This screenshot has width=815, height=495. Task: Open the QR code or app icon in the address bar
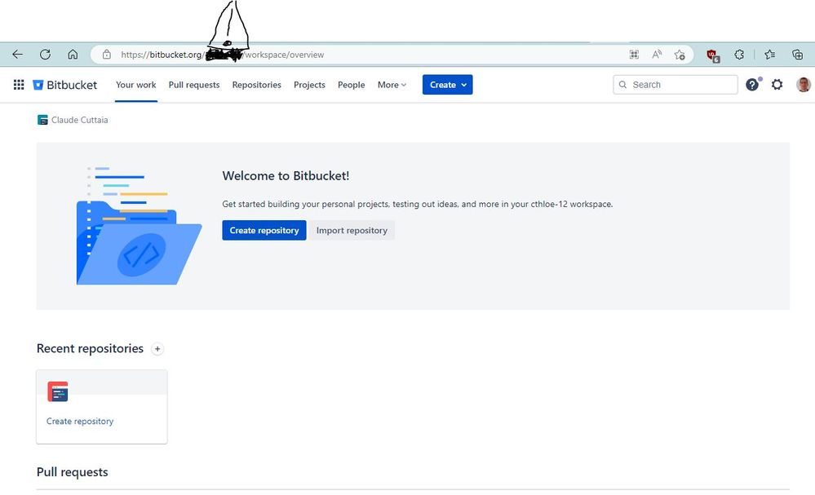tap(634, 55)
